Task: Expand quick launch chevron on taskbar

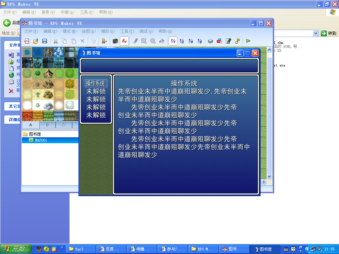Action: click(62, 247)
